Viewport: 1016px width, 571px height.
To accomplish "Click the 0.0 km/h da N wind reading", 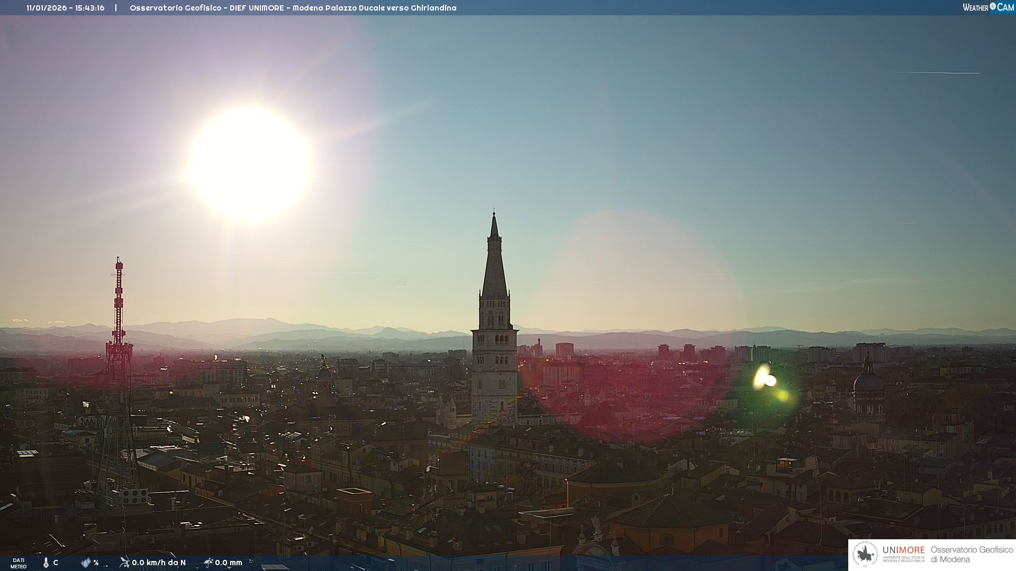I will tap(159, 563).
